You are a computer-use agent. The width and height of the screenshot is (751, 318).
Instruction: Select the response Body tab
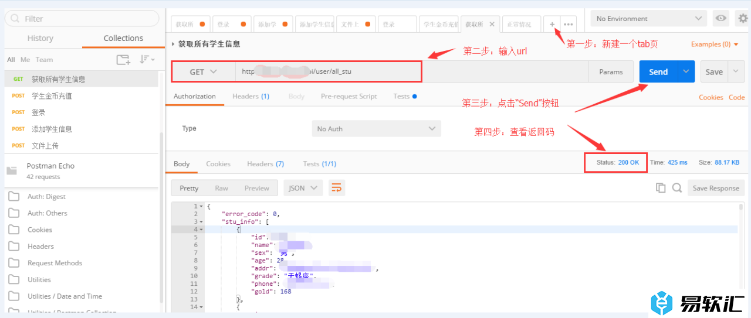click(x=182, y=164)
